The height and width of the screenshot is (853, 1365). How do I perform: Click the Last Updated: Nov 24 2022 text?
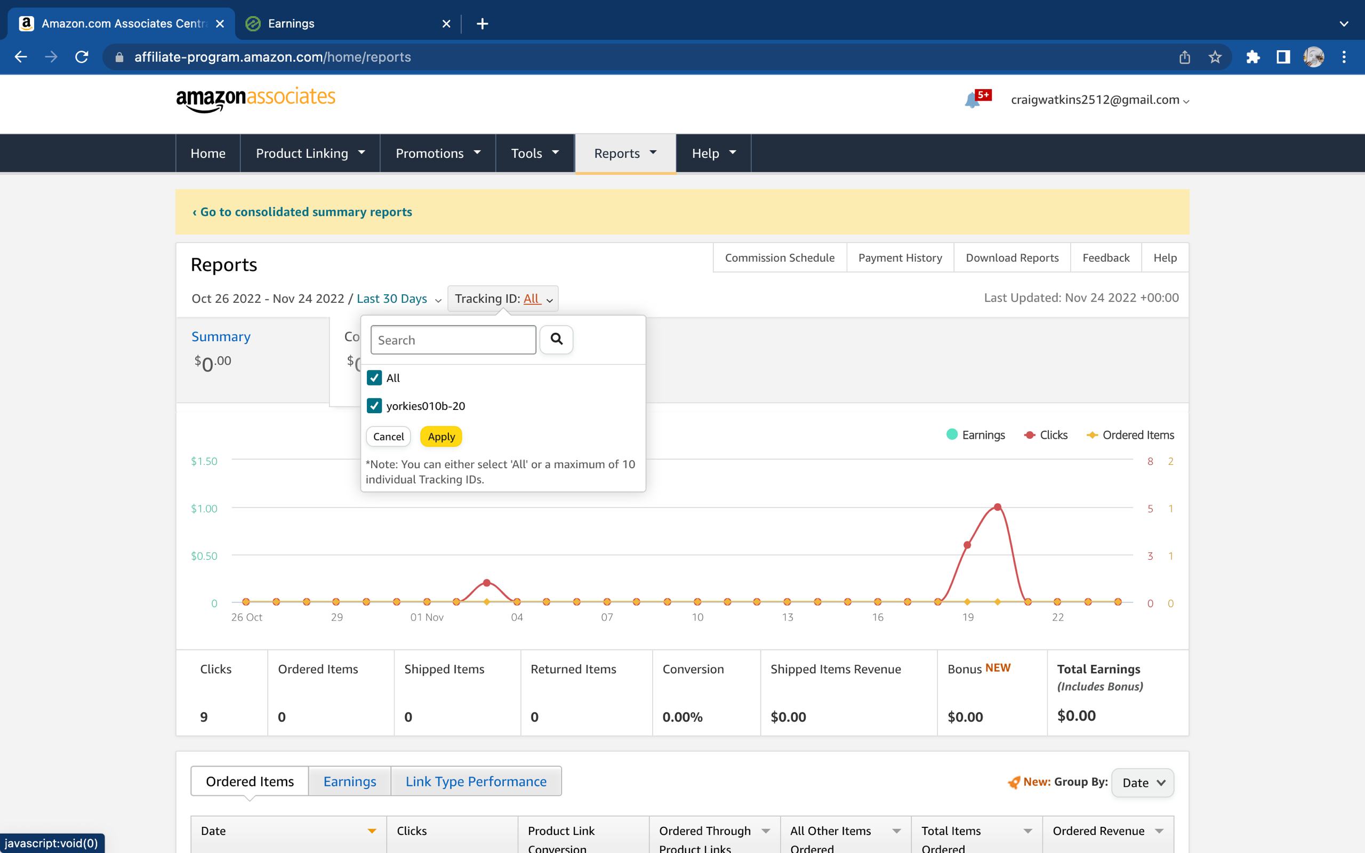1081,298
